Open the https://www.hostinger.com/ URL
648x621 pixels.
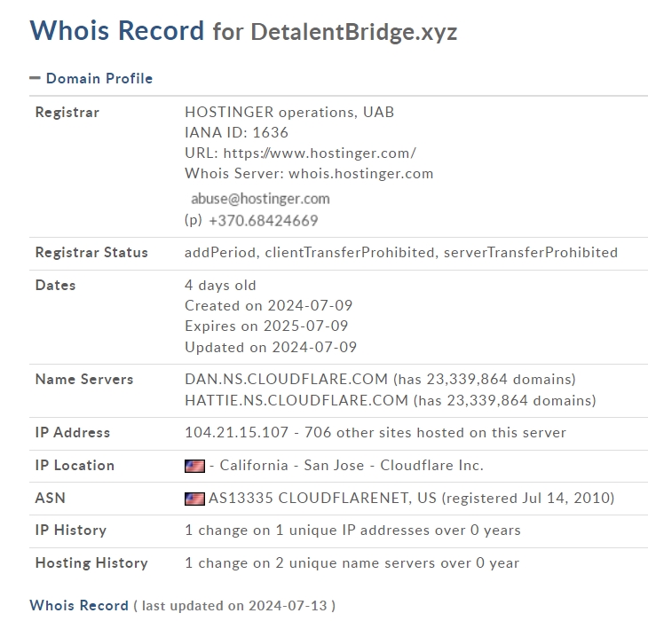point(320,153)
